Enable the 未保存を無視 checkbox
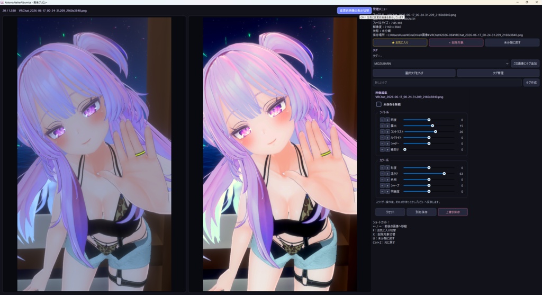 pyautogui.click(x=378, y=104)
